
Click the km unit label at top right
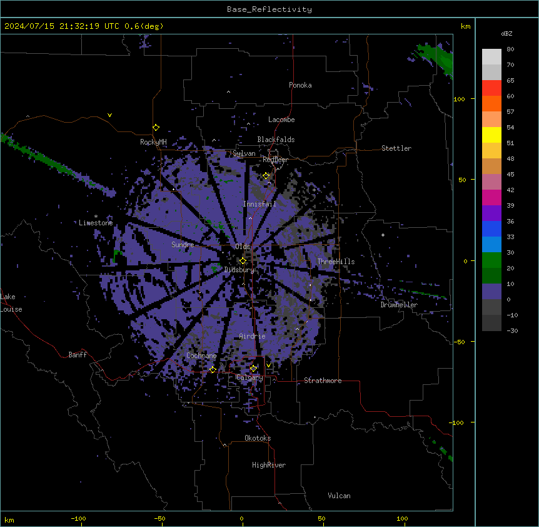click(x=465, y=26)
